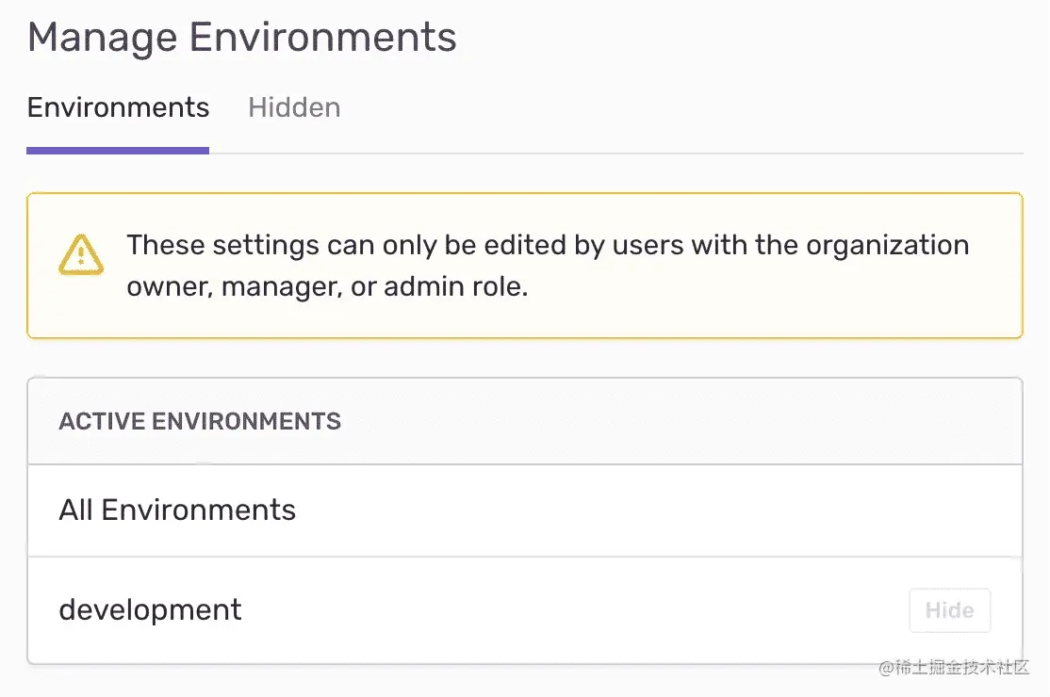
Task: Click the Manage Environments page title
Action: click(x=242, y=38)
